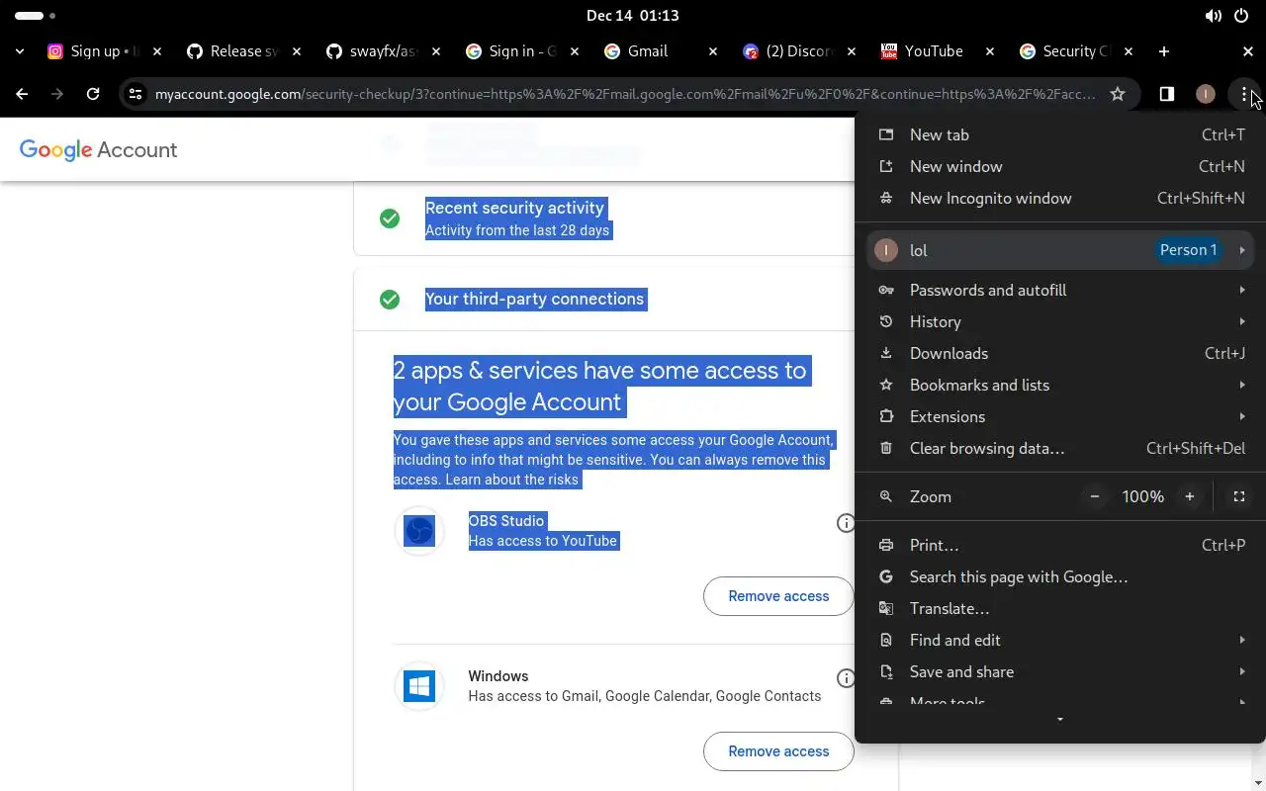
Task: Open the profile avatar in toolbar
Action: (1205, 94)
